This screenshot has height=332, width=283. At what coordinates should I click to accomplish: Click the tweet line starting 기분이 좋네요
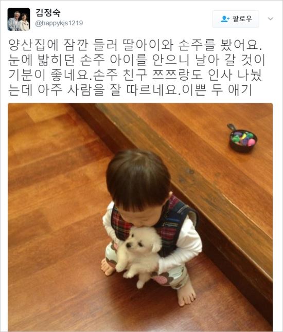[x=135, y=75]
